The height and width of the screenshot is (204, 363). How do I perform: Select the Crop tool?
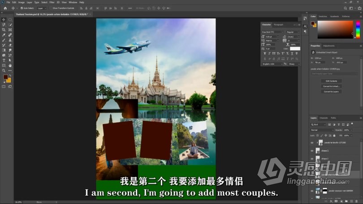(x=4, y=30)
